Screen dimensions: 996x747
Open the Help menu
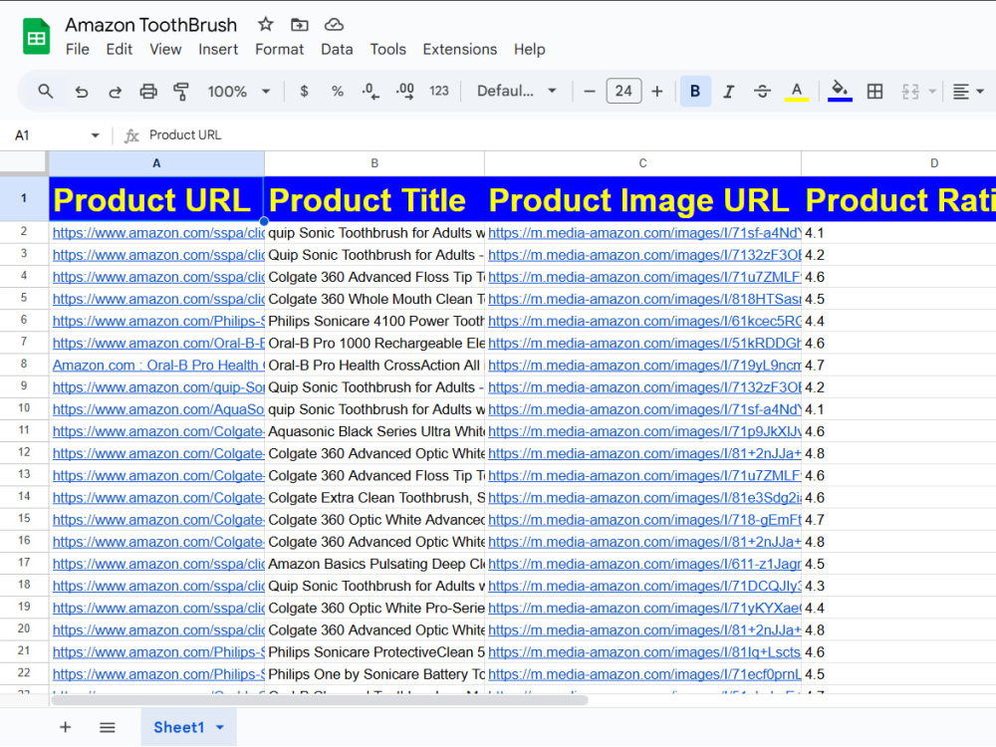(x=529, y=50)
